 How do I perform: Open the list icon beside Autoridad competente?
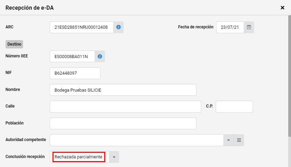point(239,140)
